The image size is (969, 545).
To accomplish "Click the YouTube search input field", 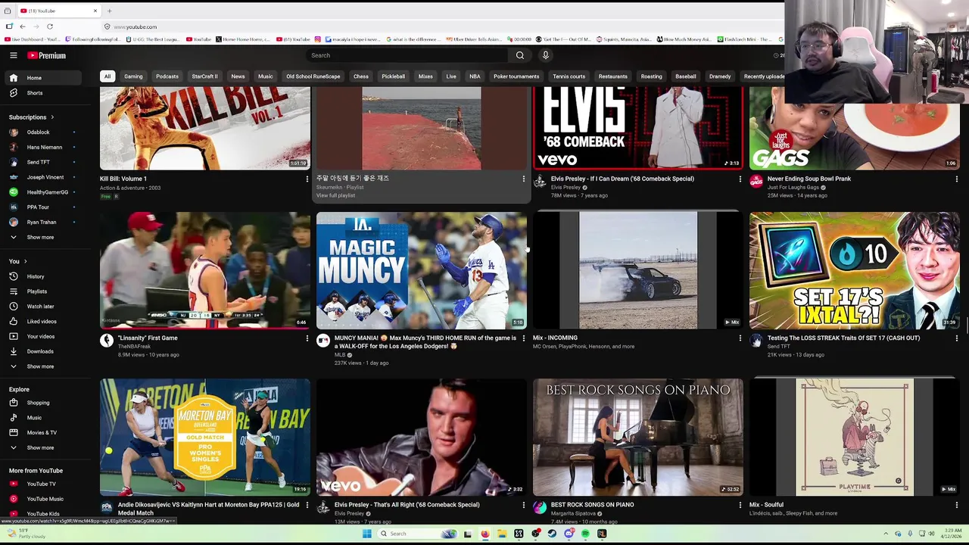I will 407,55.
